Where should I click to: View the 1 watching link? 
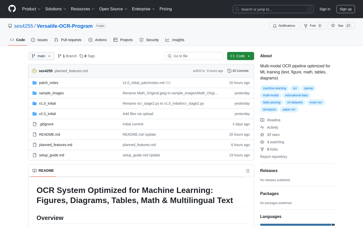[272, 142]
